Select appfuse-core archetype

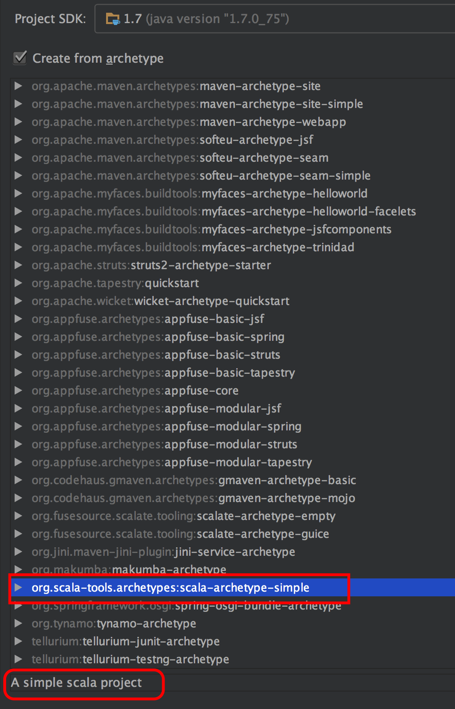(135, 390)
